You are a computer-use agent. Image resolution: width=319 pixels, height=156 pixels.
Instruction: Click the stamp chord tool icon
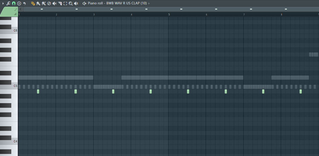click(x=19, y=3)
